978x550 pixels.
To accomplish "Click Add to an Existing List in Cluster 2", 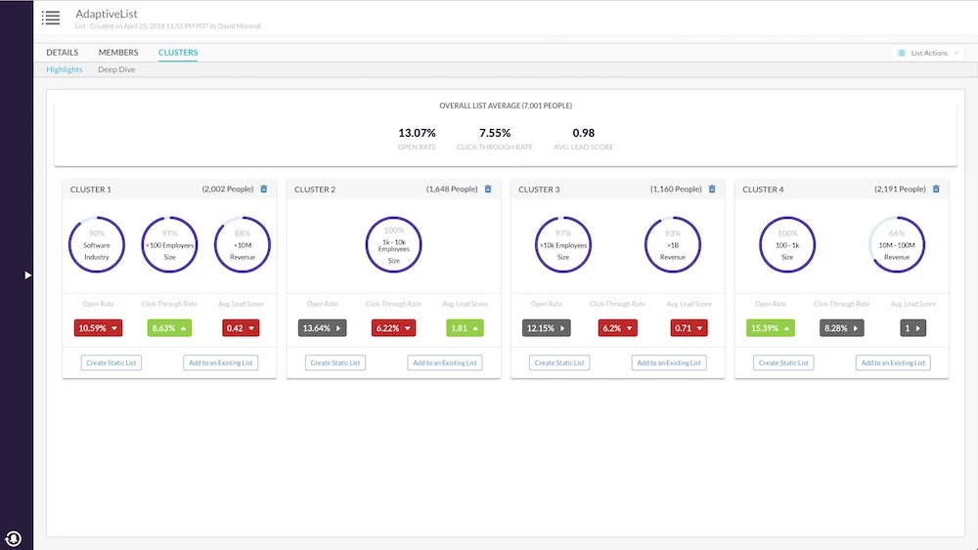I will pyautogui.click(x=445, y=362).
